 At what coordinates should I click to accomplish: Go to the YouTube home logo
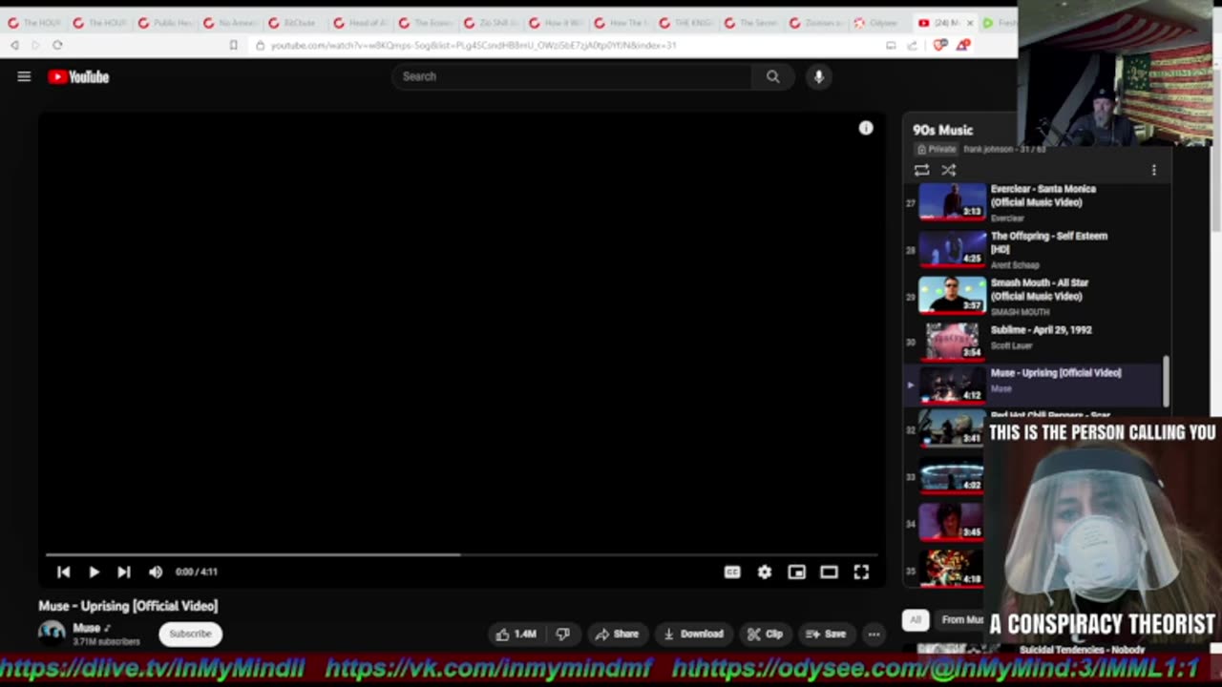coord(78,76)
